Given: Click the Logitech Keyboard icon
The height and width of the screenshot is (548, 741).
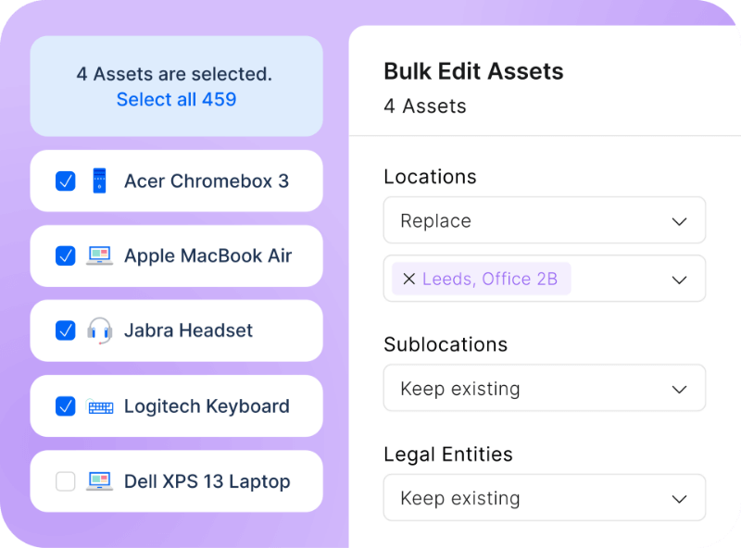Looking at the screenshot, I should coord(101,405).
